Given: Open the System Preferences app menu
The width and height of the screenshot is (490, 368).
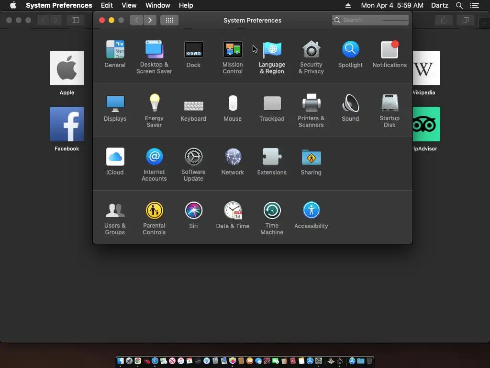Looking at the screenshot, I should [59, 5].
